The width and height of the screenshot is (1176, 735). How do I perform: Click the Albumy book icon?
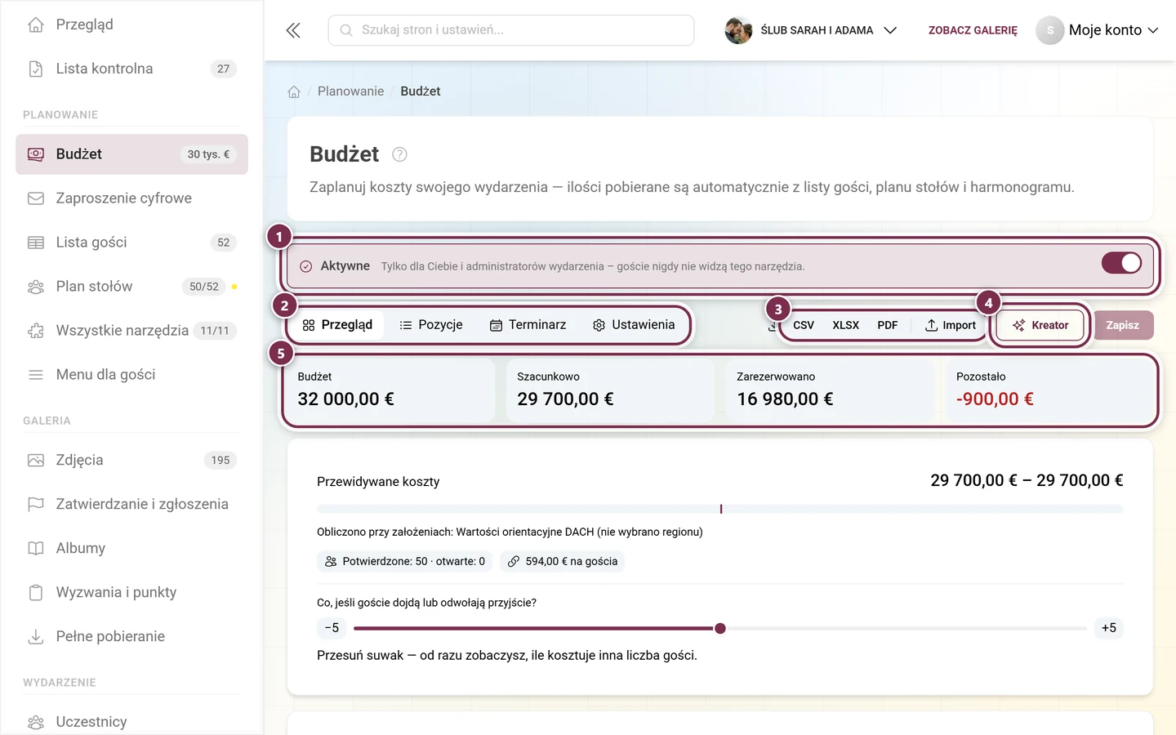[36, 548]
